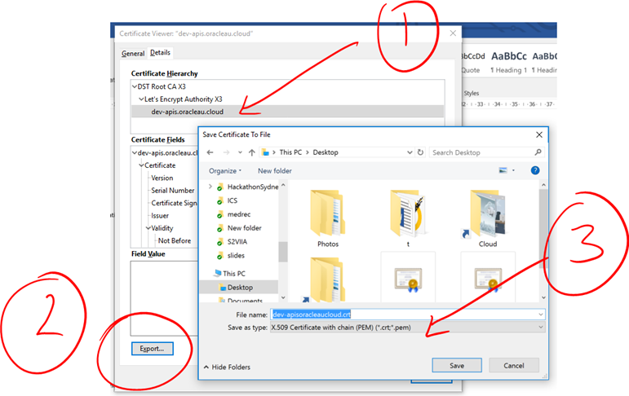Collapse the Validity field node
The image size is (629, 396).
tap(148, 228)
